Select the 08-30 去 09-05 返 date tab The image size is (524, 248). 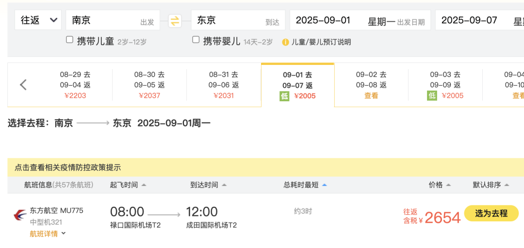click(149, 85)
